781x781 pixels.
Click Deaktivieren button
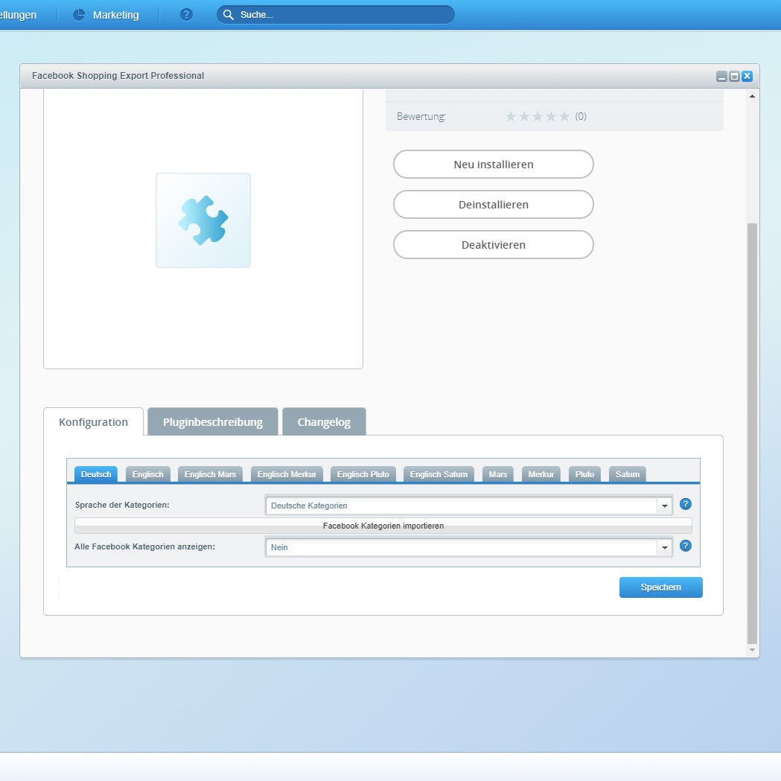pos(493,245)
